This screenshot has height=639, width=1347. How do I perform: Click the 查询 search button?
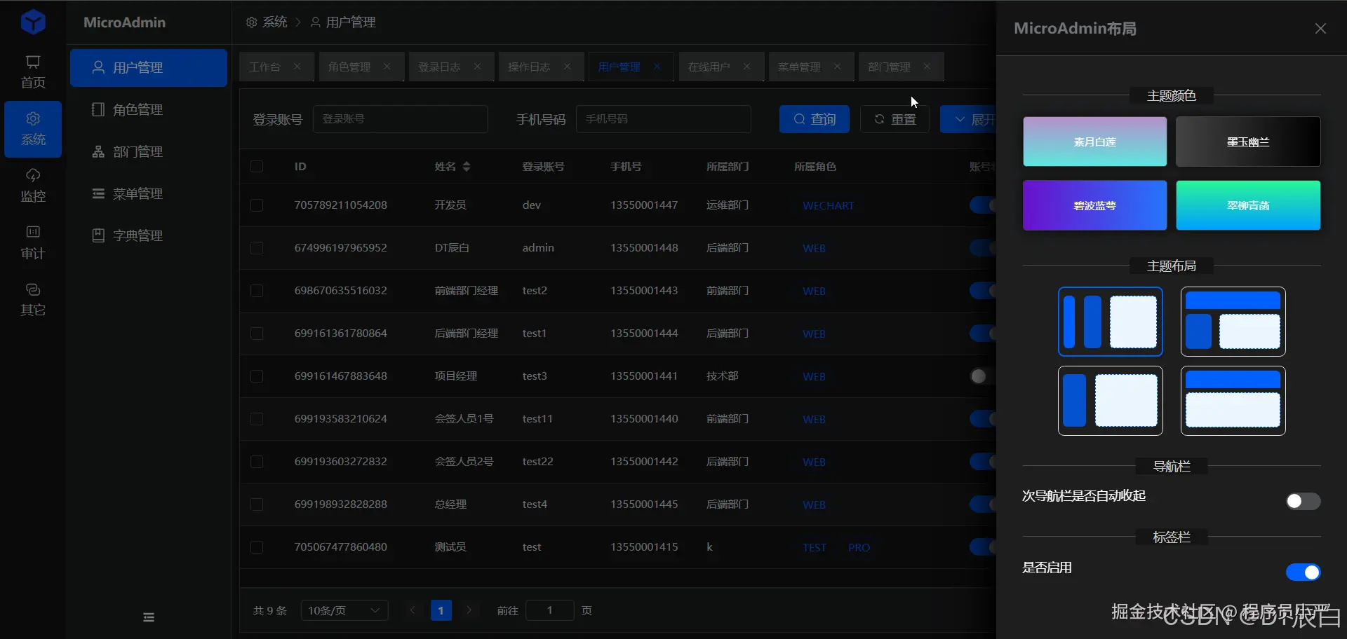click(x=815, y=119)
